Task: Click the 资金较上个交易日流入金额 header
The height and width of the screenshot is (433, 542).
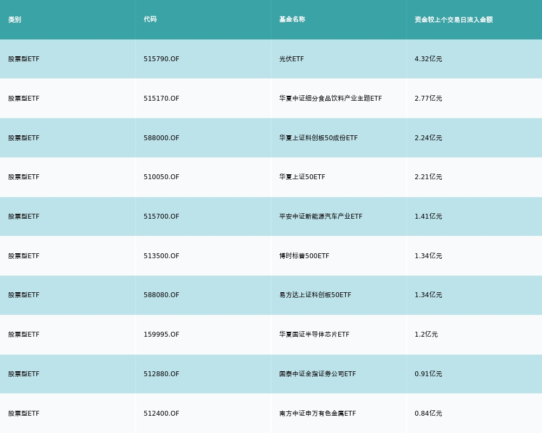Action: coord(454,19)
